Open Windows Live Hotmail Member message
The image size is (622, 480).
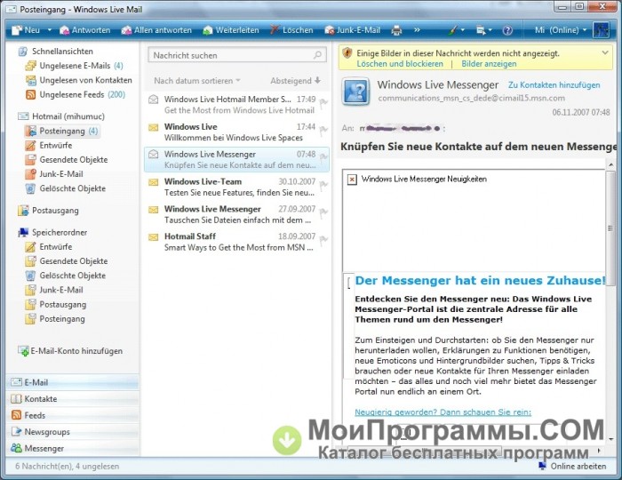[237, 105]
